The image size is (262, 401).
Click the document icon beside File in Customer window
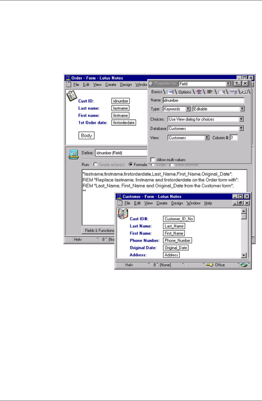(120, 203)
